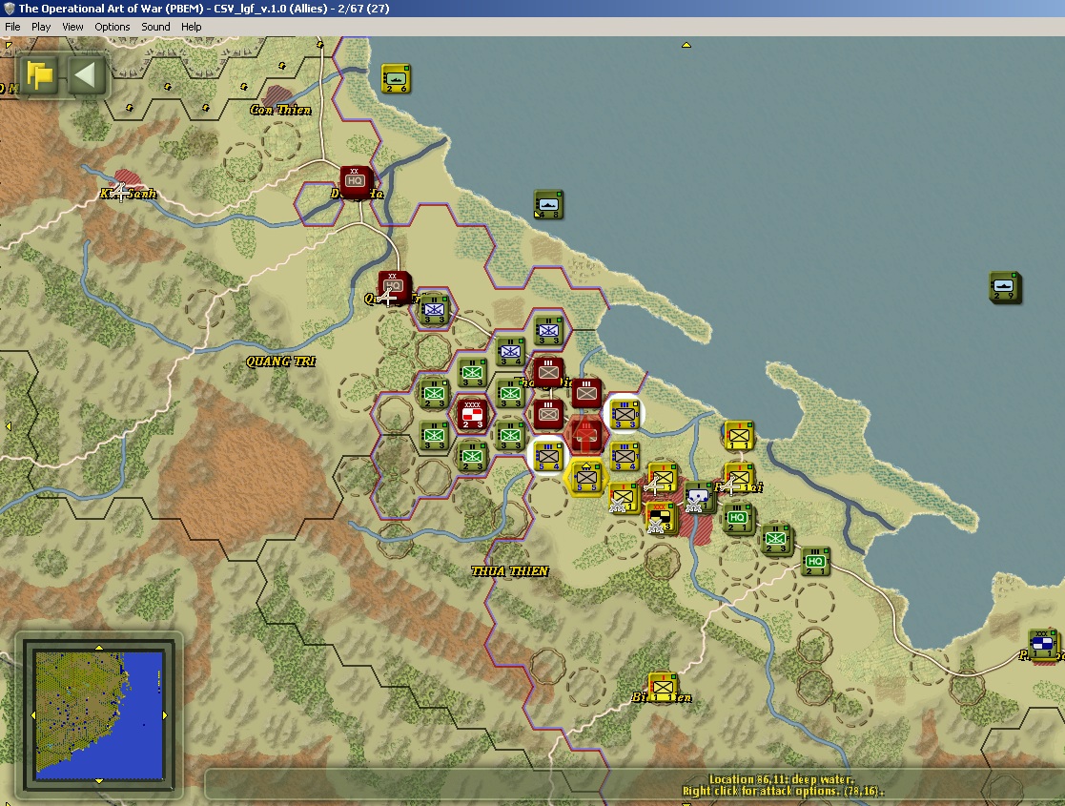Viewport: 1065px width, 806px height.
Task: Open the Play menu
Action: 41,27
